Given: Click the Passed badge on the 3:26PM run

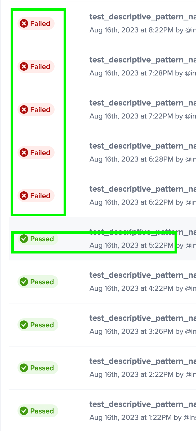Looking at the screenshot, I should pos(38,325).
